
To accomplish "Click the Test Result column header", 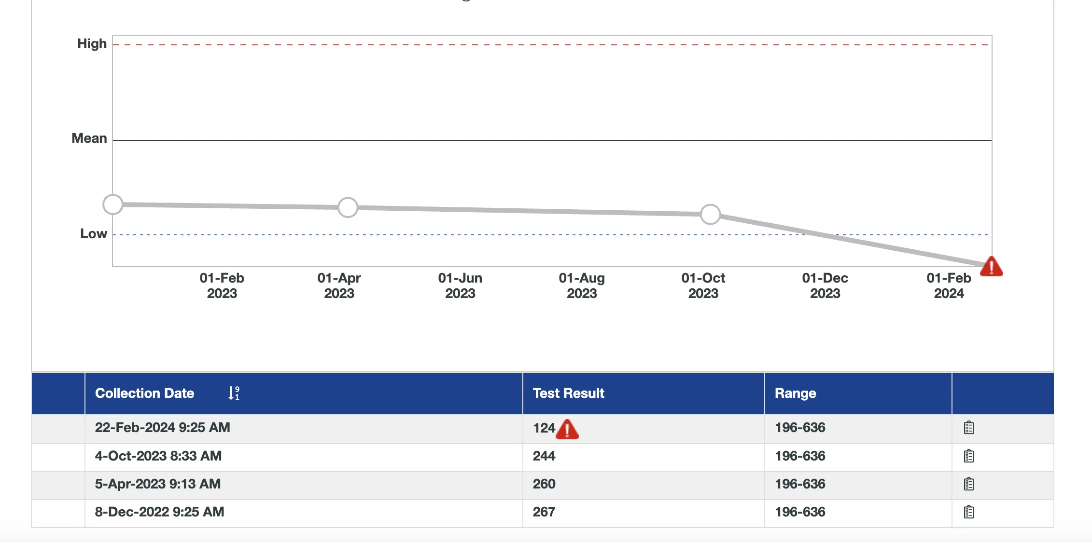I will (568, 393).
